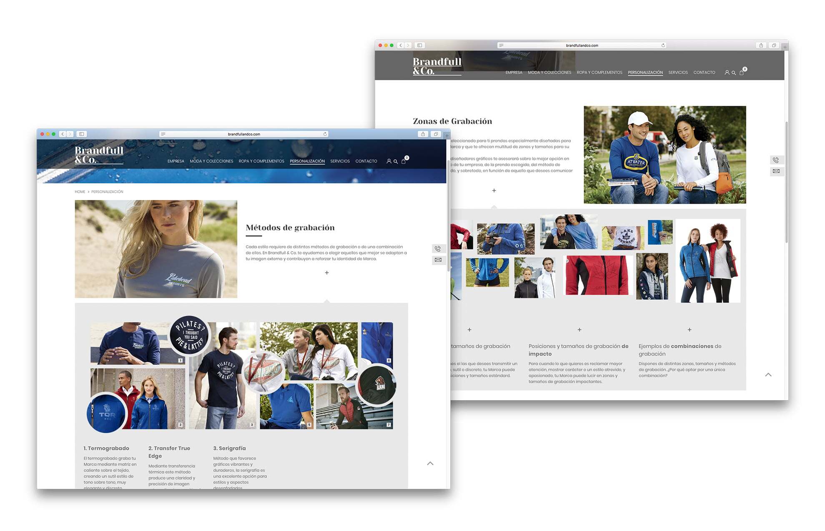Screen dimensions: 825x531
Task: Click the tab overview icon in the front browser
Action: pyautogui.click(x=436, y=134)
